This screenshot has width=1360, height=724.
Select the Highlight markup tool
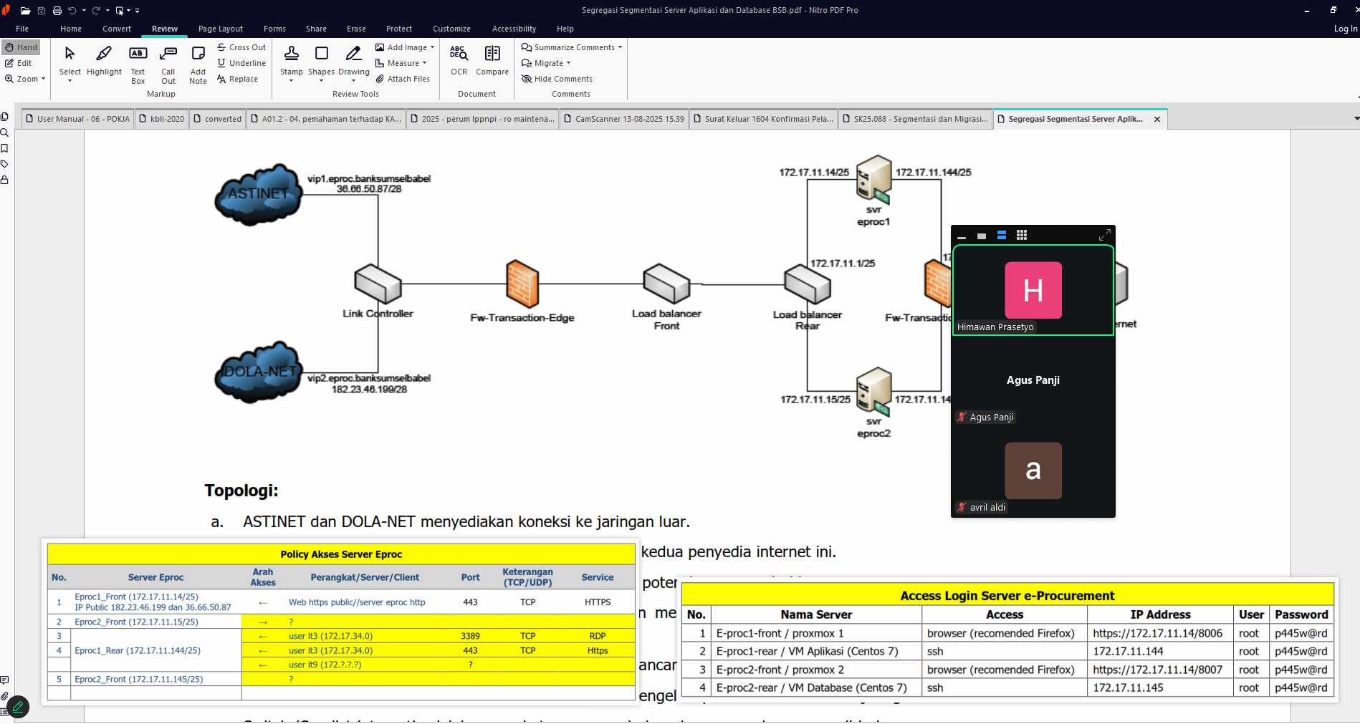[x=104, y=61]
